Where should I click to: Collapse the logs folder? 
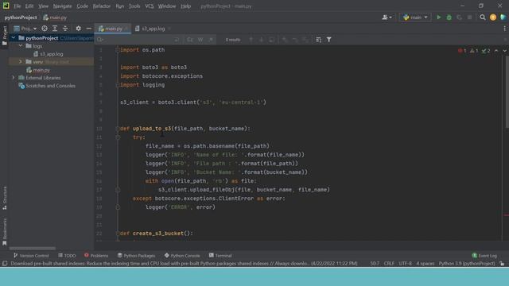pyautogui.click(x=21, y=46)
